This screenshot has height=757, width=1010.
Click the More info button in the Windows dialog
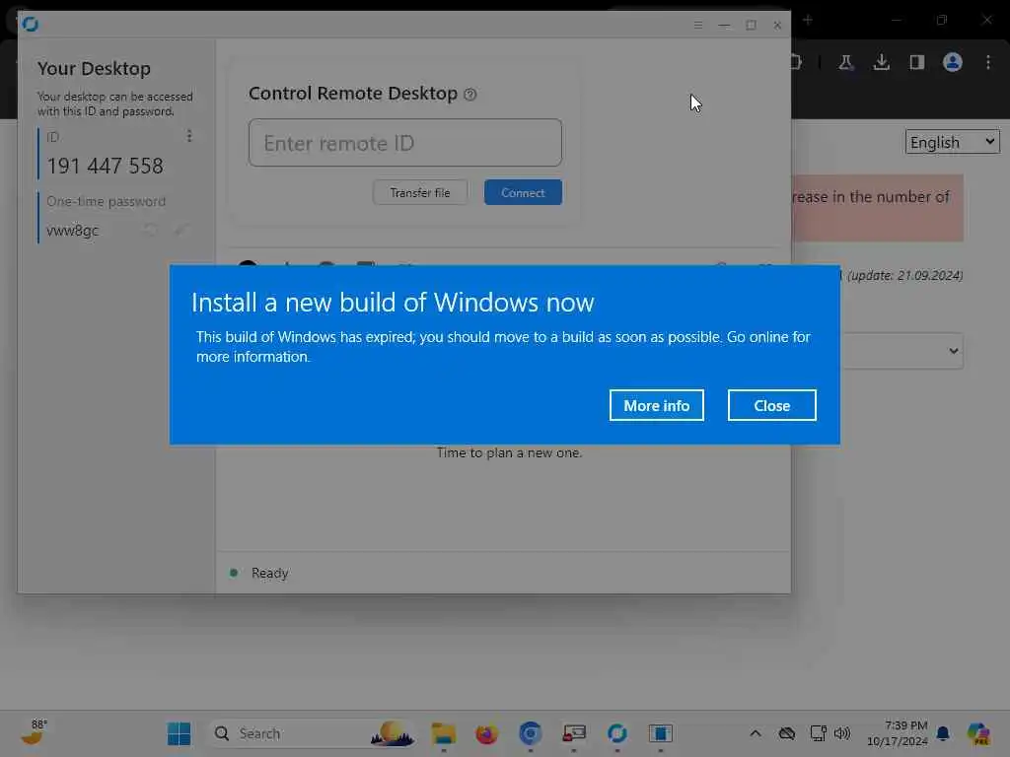[656, 405]
